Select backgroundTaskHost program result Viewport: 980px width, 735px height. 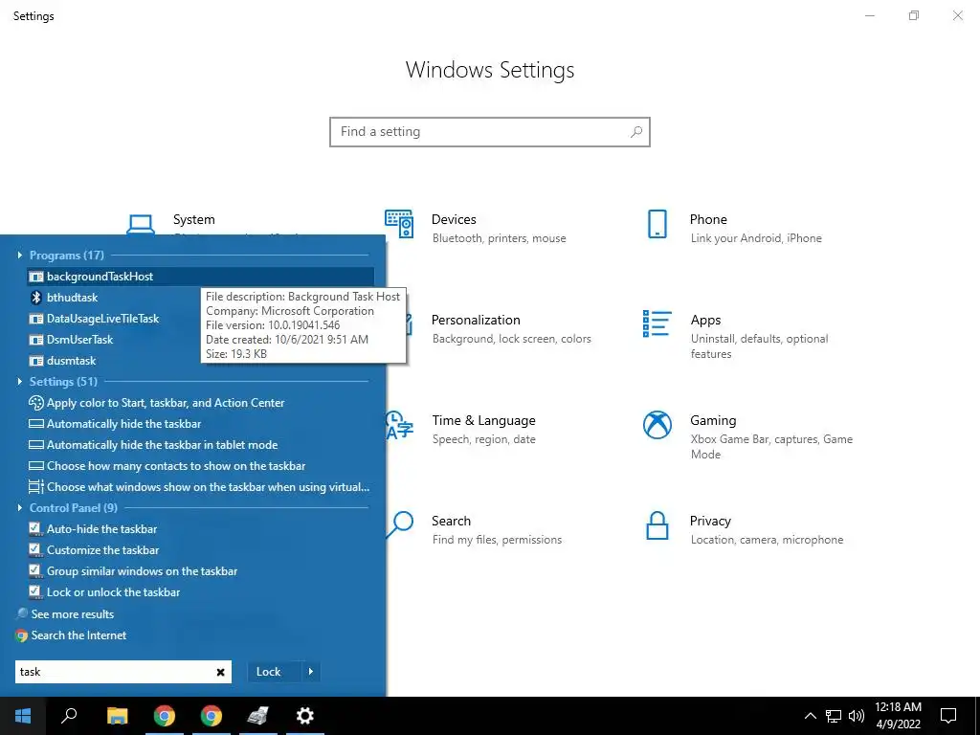(x=200, y=277)
